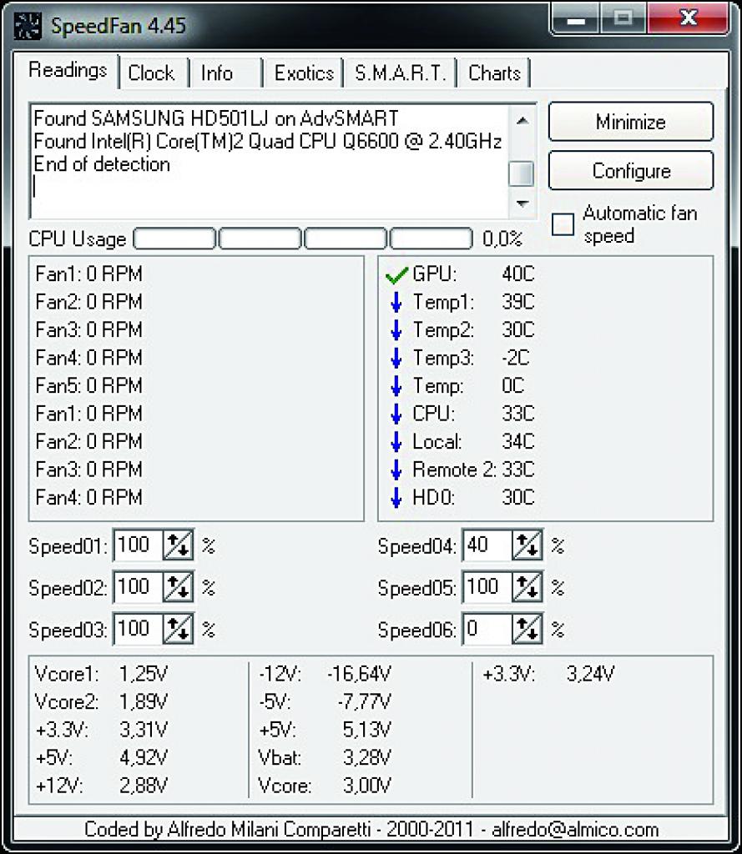Screen dimensions: 742x854
Task: Click the log scrollbar up arrow
Action: coord(522,120)
